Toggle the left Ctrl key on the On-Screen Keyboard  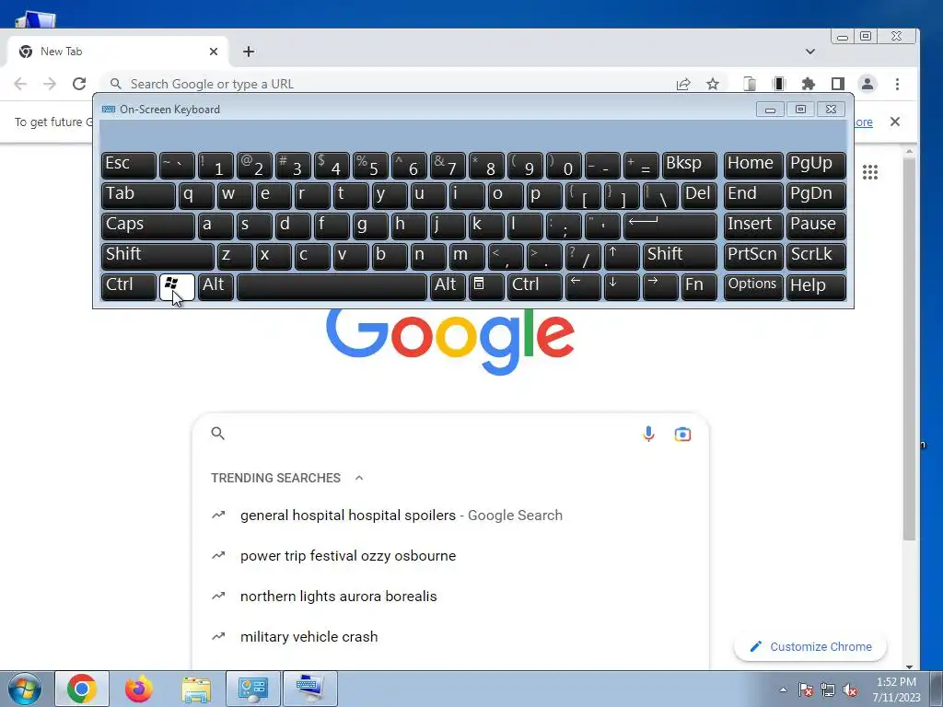tap(129, 287)
